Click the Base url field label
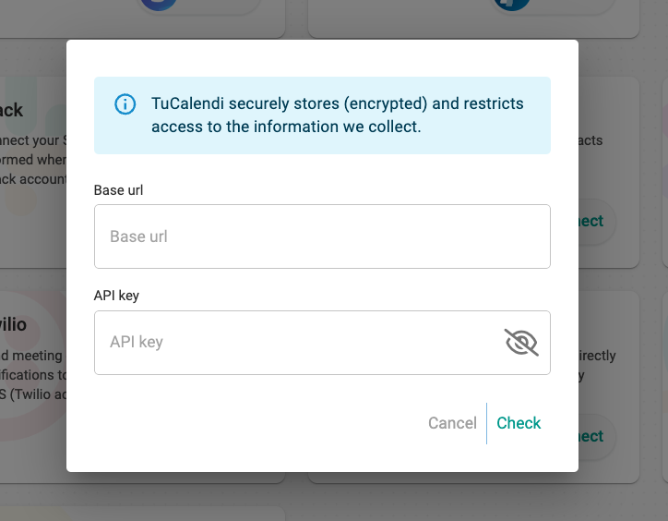Image resolution: width=668 pixels, height=521 pixels. (118, 190)
